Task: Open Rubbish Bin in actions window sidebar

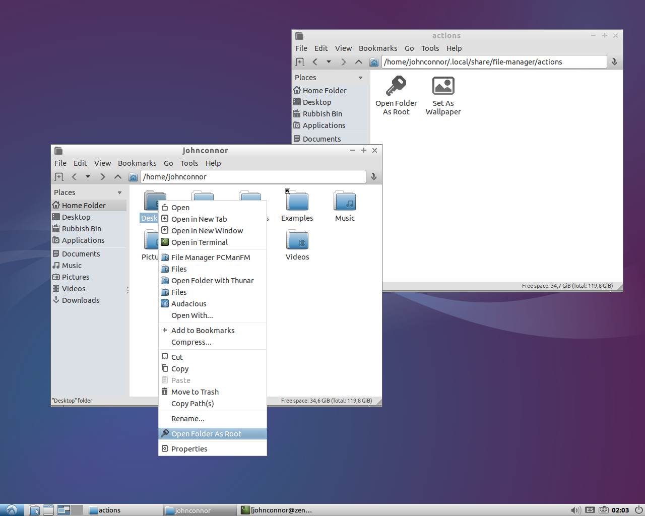Action: (x=322, y=114)
